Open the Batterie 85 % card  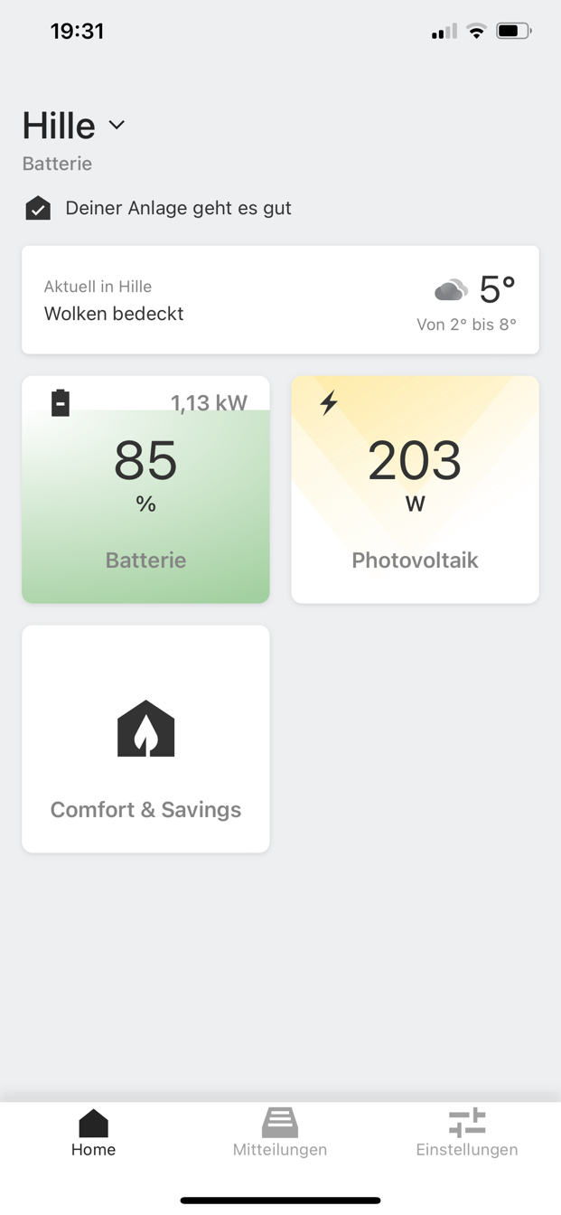pos(145,489)
